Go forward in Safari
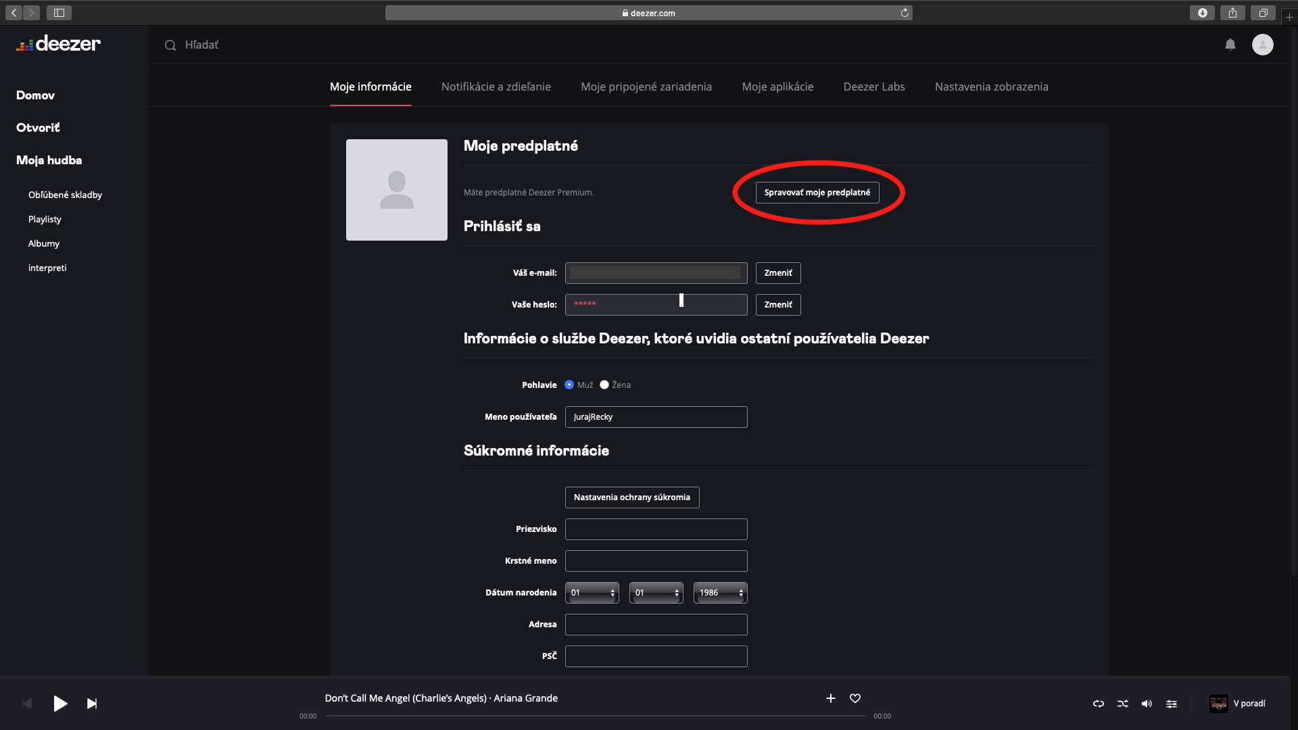This screenshot has width=1298, height=730. click(31, 13)
